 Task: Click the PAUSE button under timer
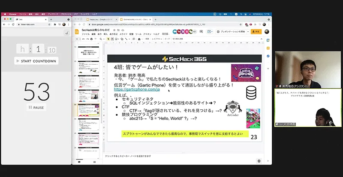36,108
